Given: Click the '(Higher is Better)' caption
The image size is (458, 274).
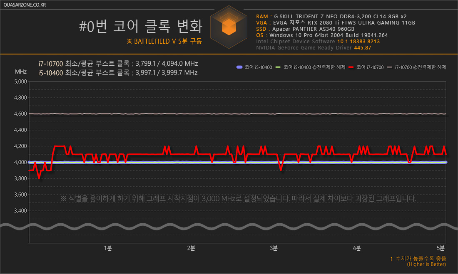Looking at the screenshot, I should coord(426,264).
